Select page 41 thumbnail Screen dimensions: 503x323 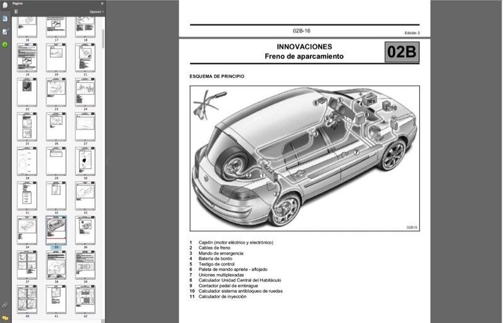point(56,300)
